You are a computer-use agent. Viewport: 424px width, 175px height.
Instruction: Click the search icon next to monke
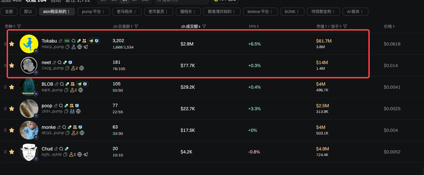coord(64,127)
